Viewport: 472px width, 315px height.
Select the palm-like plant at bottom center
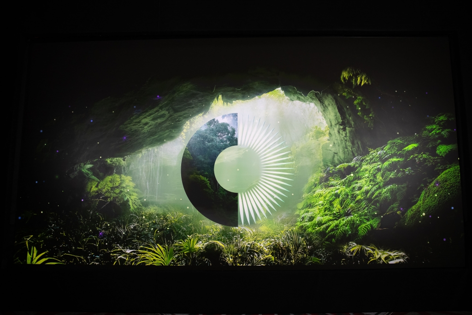[159, 254]
